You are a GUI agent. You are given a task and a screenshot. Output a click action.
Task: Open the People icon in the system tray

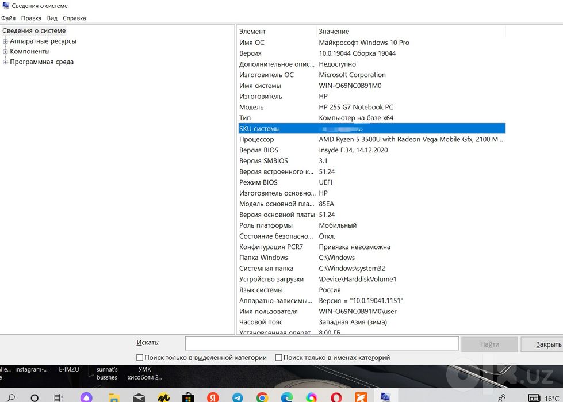click(x=501, y=398)
